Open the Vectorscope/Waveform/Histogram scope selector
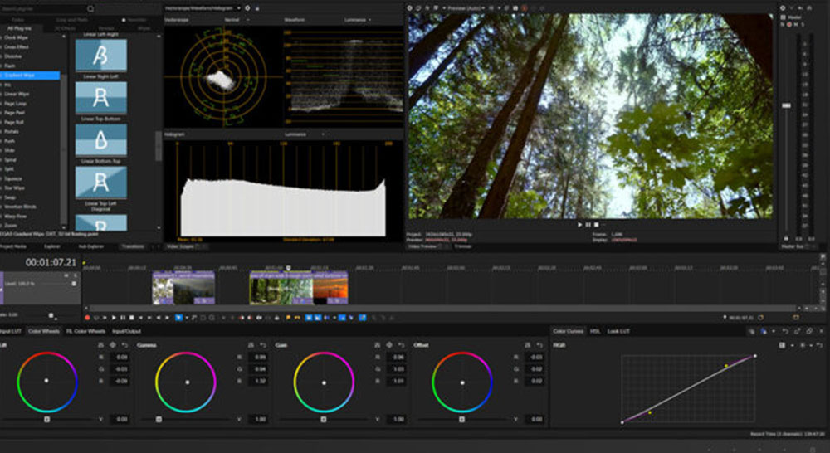Screen dimensions: 830x453 (x=203, y=8)
